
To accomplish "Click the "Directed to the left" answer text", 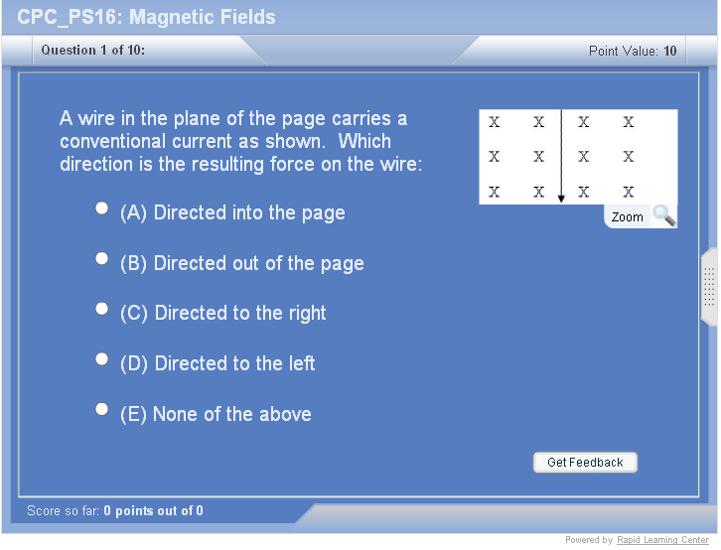I will [x=234, y=363].
